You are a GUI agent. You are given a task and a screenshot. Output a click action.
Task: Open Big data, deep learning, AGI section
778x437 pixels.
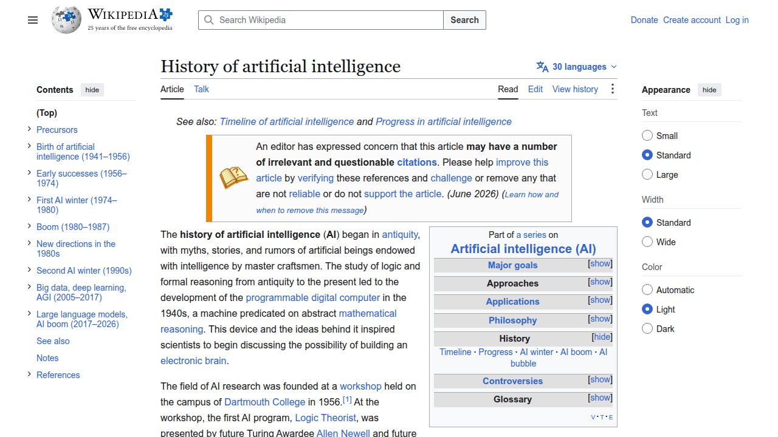(x=81, y=293)
